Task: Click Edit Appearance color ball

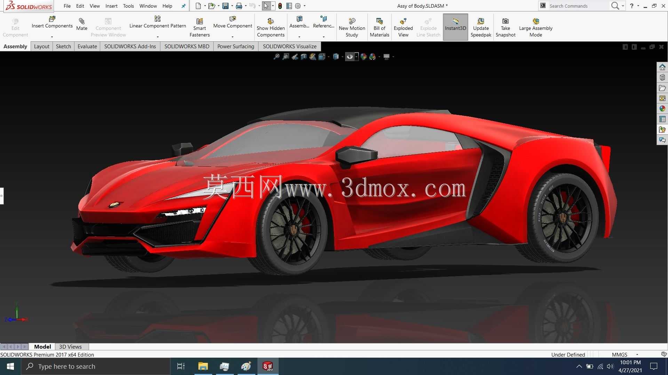Action: (x=364, y=57)
